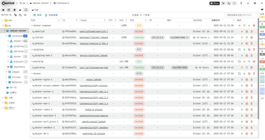This screenshot has height=140, width=265.
Task: Stop the docker-compose group
Action: click(254, 26)
